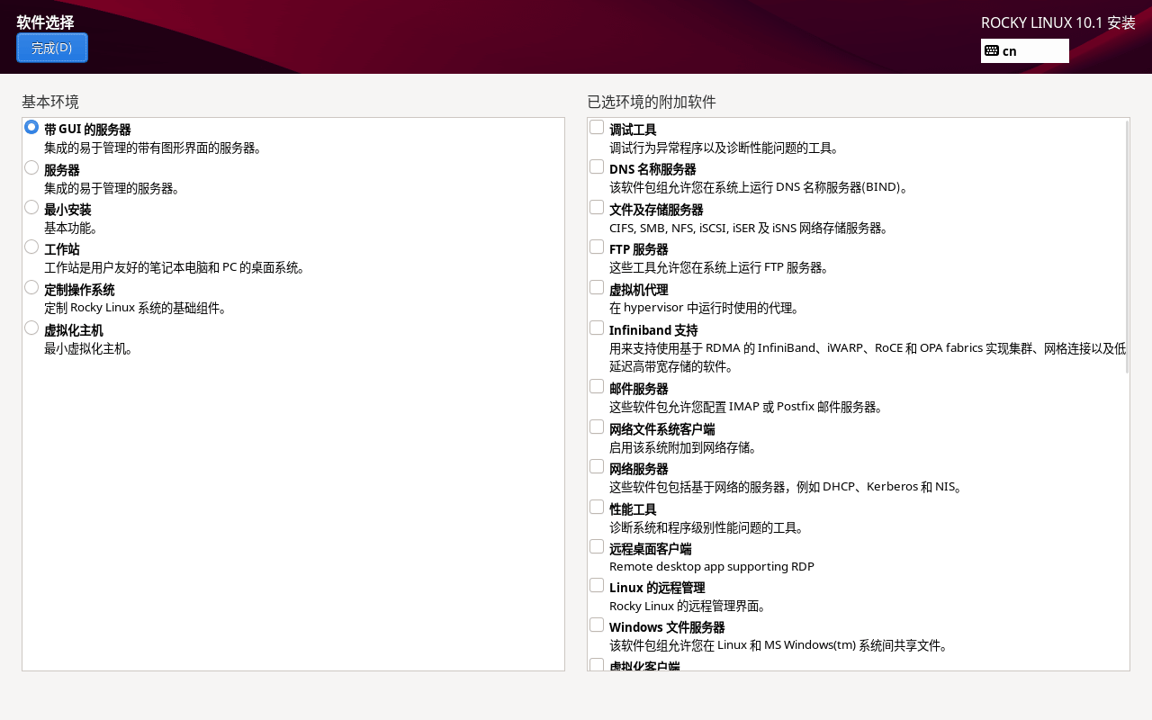This screenshot has width=1152, height=720.
Task: Check the Linux 的远程管理 checkbox
Action: coord(597,585)
